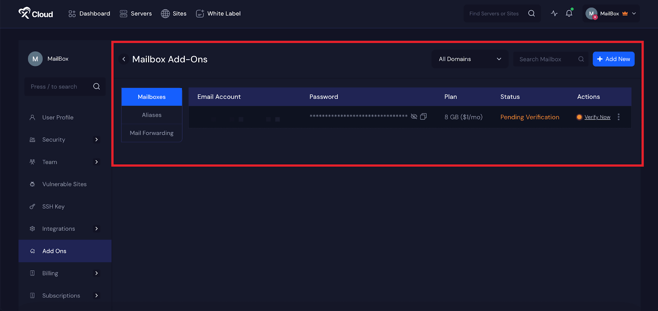Open the White Label section

pos(218,14)
